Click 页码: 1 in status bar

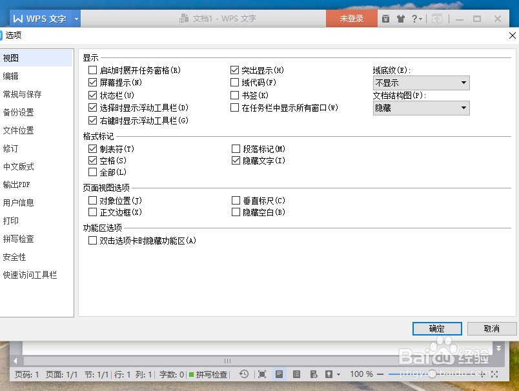coord(27,374)
